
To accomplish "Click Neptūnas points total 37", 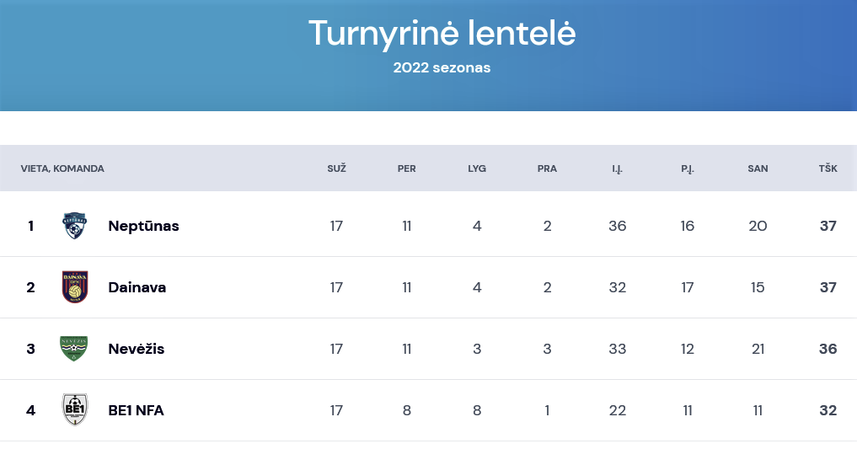I will (828, 226).
